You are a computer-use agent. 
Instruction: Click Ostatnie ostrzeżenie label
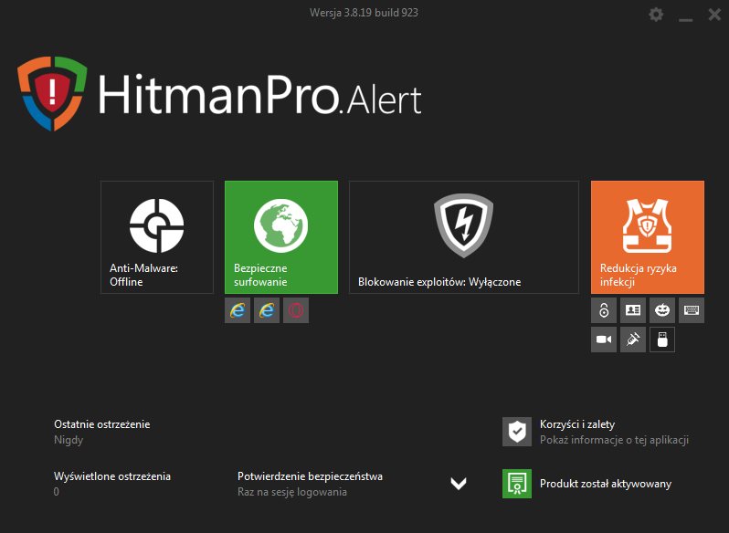(x=101, y=424)
